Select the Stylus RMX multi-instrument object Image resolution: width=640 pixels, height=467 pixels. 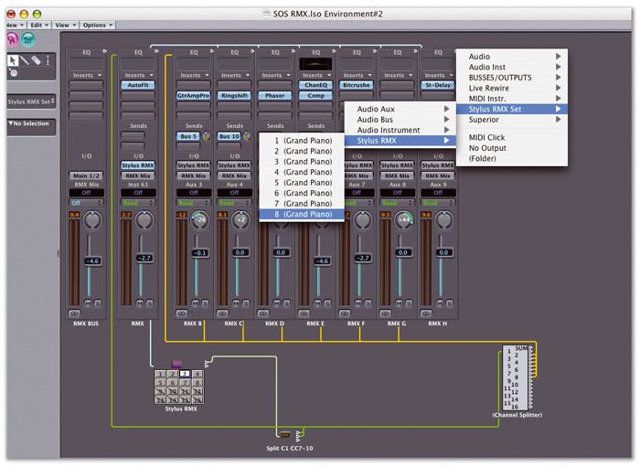coord(179,387)
